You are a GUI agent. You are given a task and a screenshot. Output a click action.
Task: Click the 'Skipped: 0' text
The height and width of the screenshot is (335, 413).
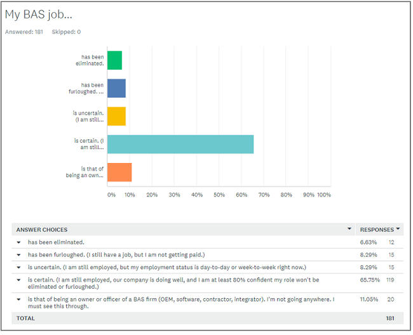(66, 32)
